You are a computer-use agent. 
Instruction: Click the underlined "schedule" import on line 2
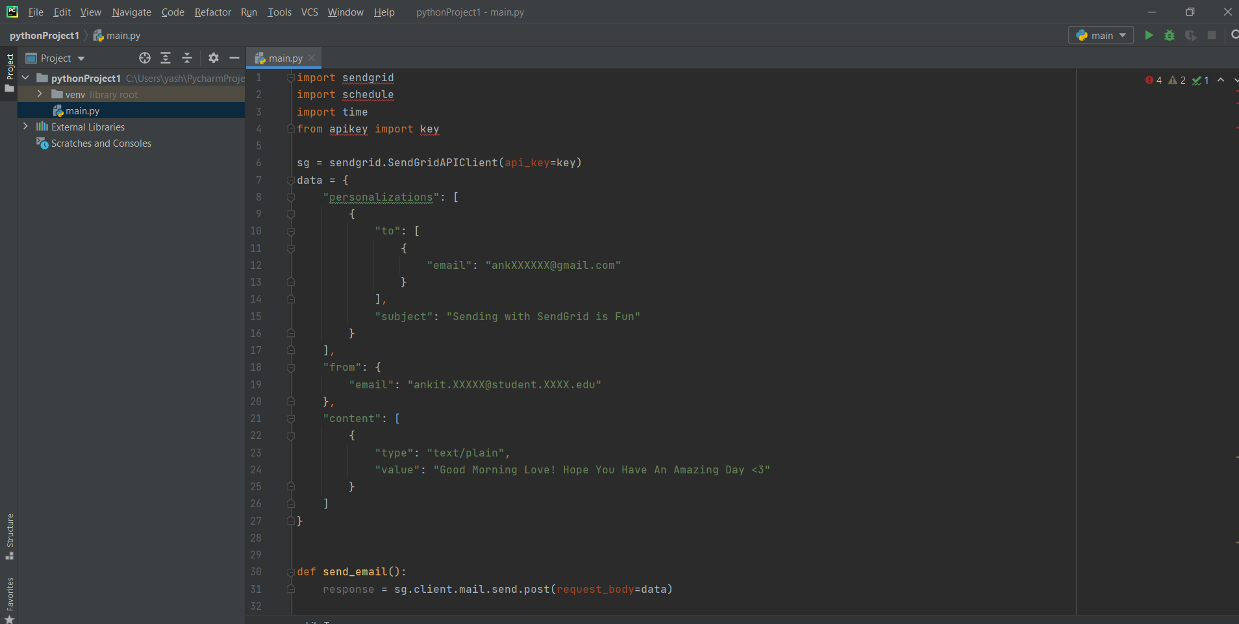[x=368, y=95]
